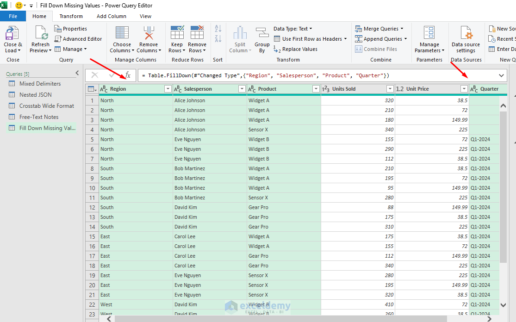Image resolution: width=516 pixels, height=322 pixels.
Task: Open Data source settings
Action: pos(466,39)
